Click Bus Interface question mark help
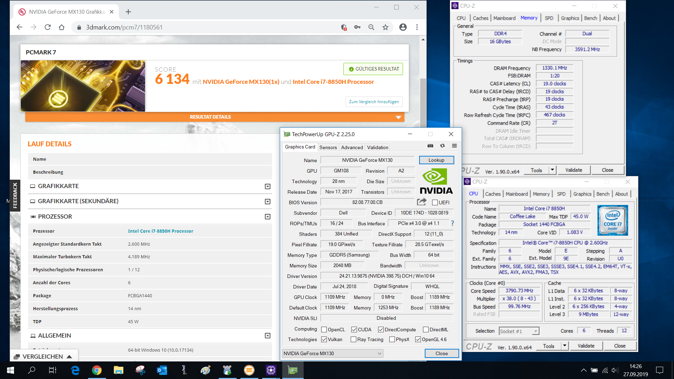The width and height of the screenshot is (674, 379). tap(452, 223)
